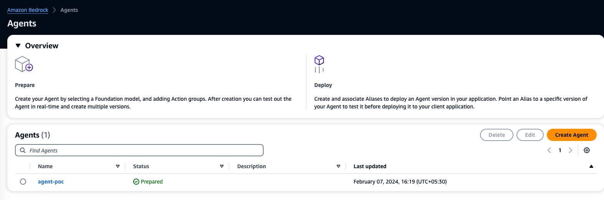
Task: Click the Agents (1) table heading
Action: tap(33, 135)
